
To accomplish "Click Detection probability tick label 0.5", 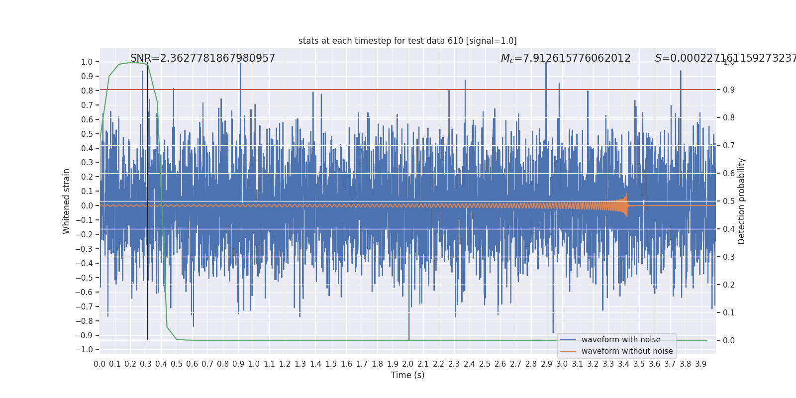I will point(729,201).
